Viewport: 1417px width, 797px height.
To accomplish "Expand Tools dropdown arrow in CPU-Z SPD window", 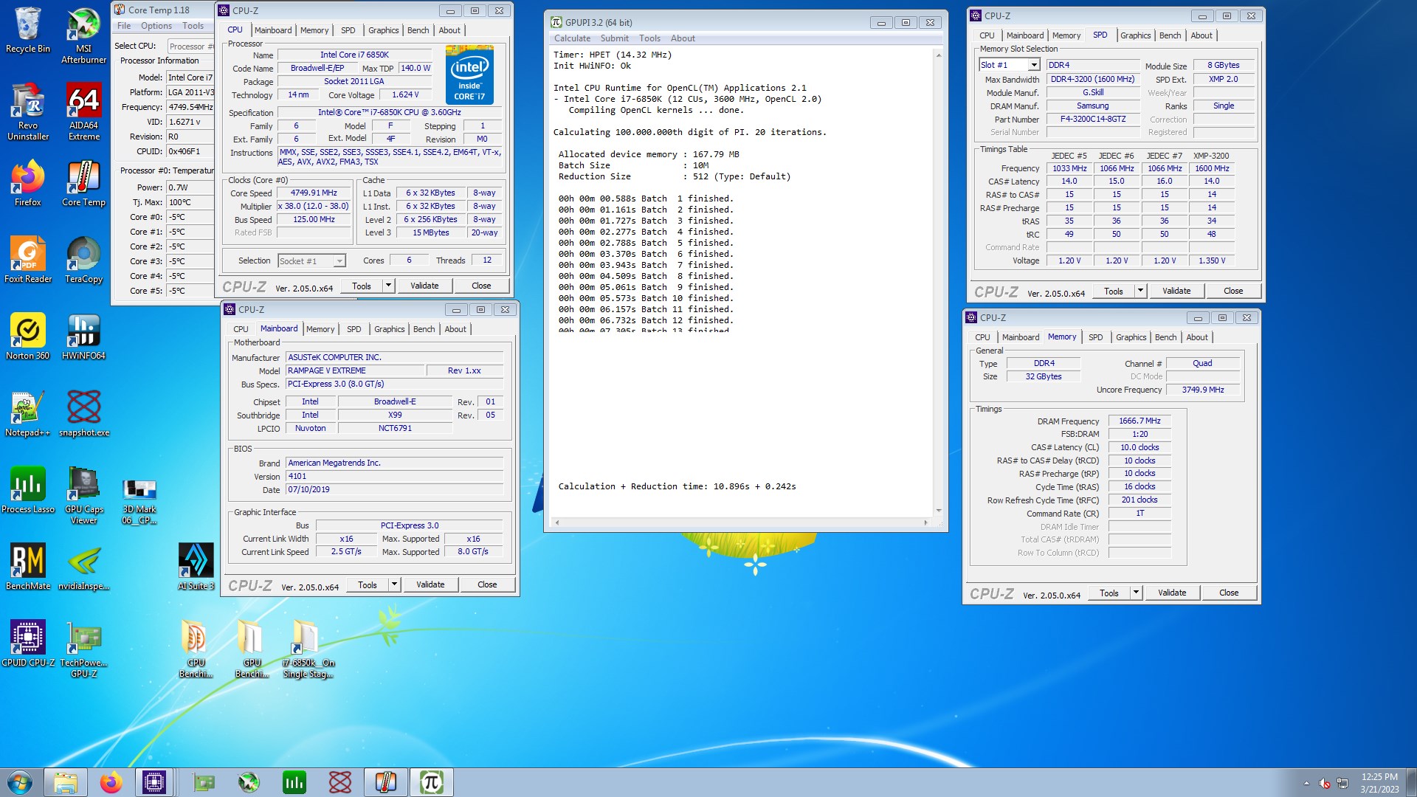I will tap(1140, 291).
